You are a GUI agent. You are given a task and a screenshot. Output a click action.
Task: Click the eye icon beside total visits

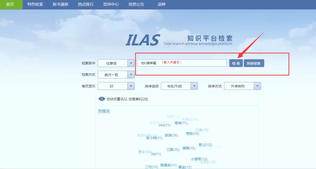[102, 99]
